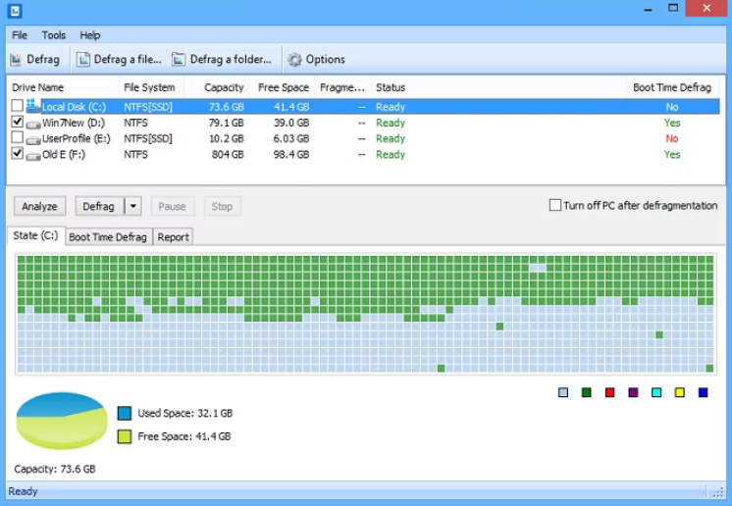Viewport: 732px width, 506px height.
Task: Click the UserProfile (E:) drive icon
Action: click(x=33, y=138)
